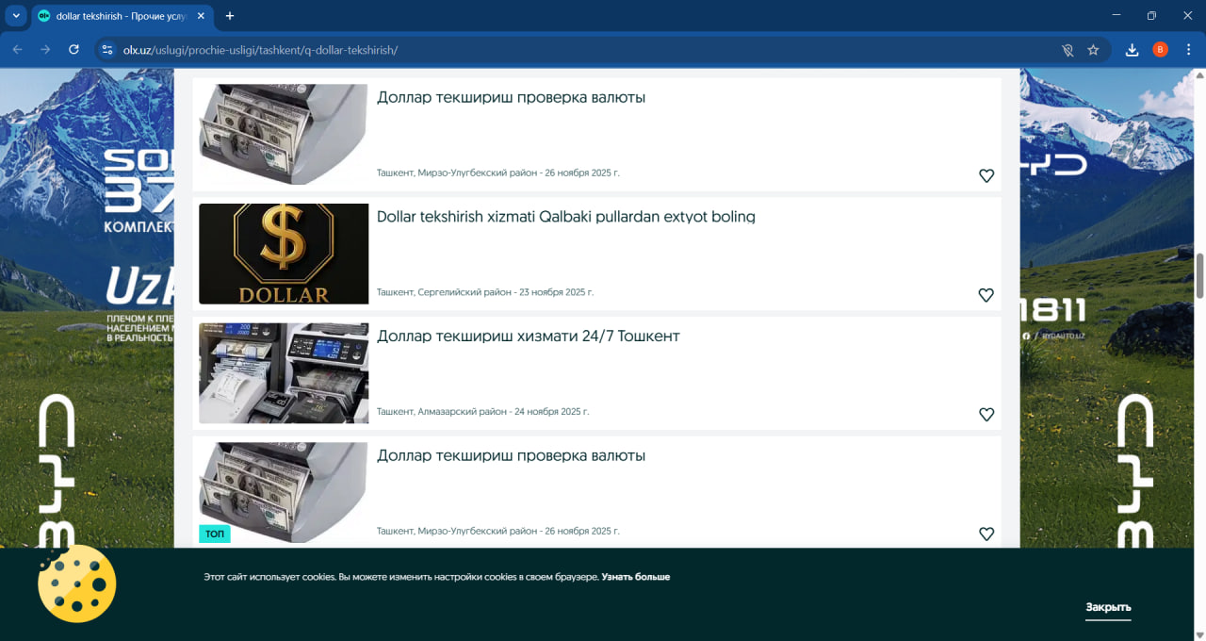Image resolution: width=1206 pixels, height=641 pixels.
Task: Add the ТОП-badged listing to favorites
Action: click(x=986, y=534)
